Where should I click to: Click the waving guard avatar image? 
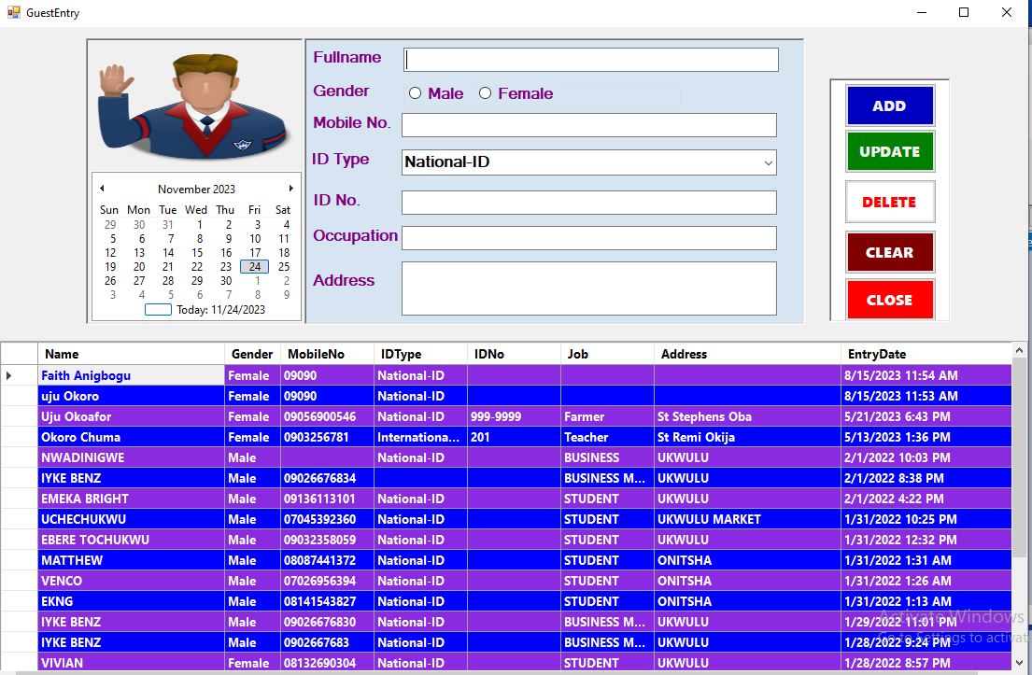click(x=194, y=105)
